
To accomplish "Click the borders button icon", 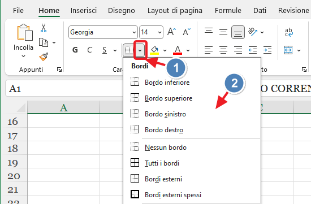I will (129, 50).
